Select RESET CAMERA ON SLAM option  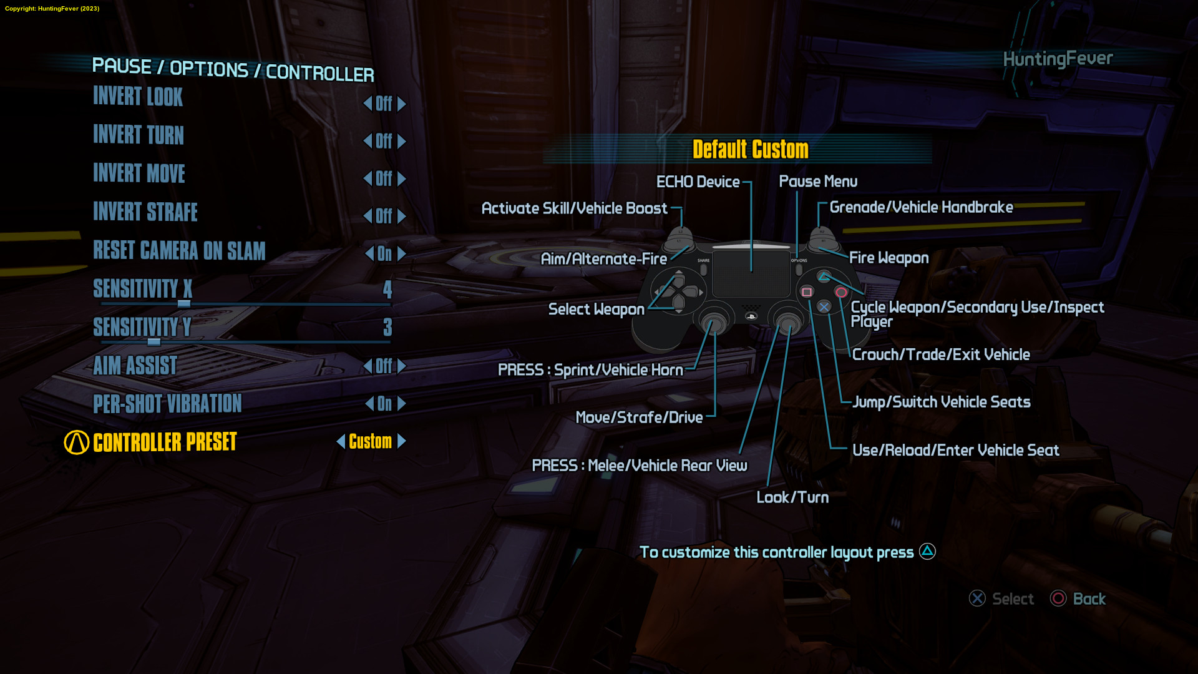coord(178,250)
